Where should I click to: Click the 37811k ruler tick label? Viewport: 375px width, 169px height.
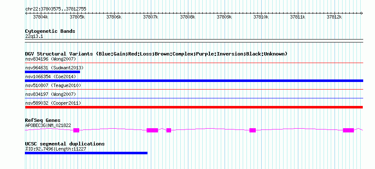pyautogui.click(x=298, y=17)
